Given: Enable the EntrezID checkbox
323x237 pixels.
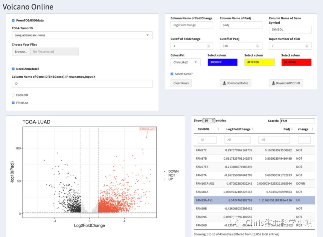Looking at the screenshot, I should pos(13,95).
